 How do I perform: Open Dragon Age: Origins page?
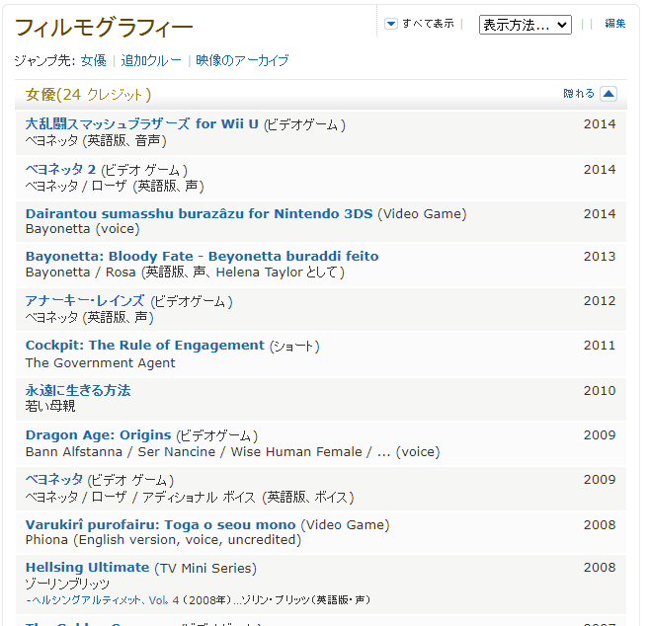point(98,435)
